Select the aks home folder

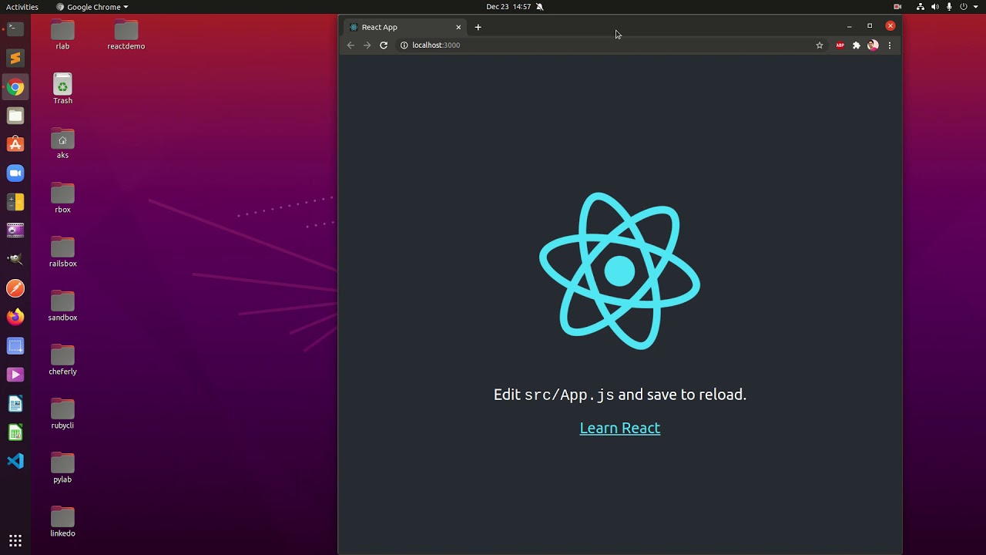tap(62, 144)
